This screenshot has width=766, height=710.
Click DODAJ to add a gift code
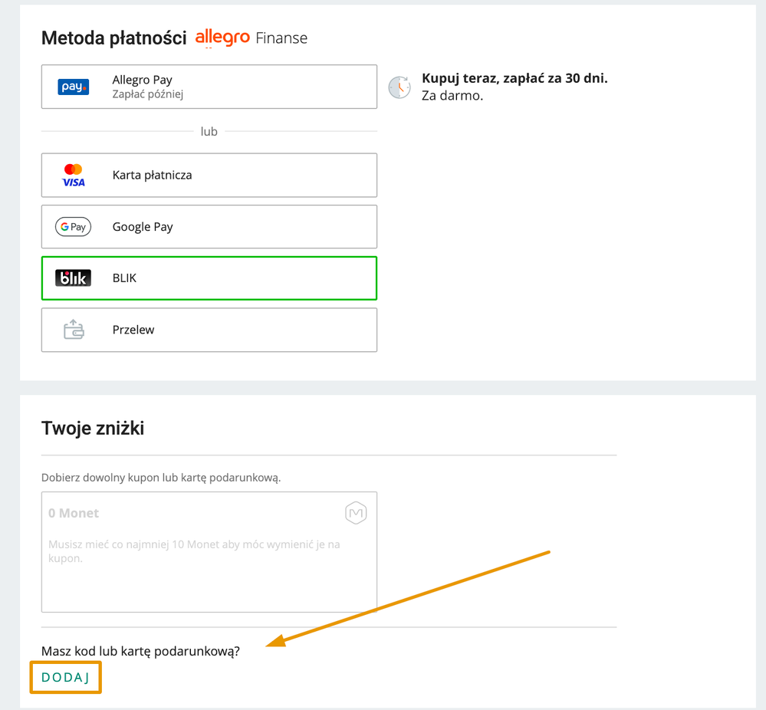pyautogui.click(x=65, y=677)
